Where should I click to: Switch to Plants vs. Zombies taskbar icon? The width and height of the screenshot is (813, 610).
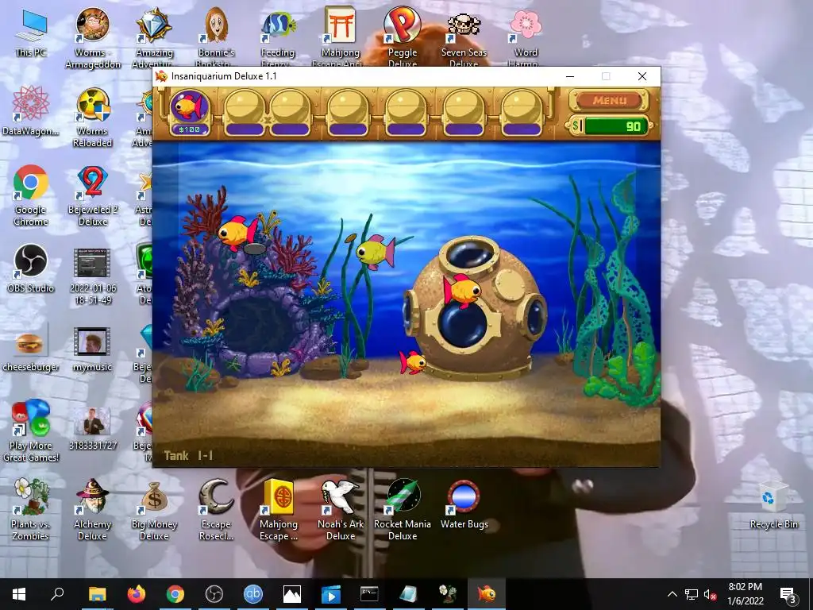point(448,594)
